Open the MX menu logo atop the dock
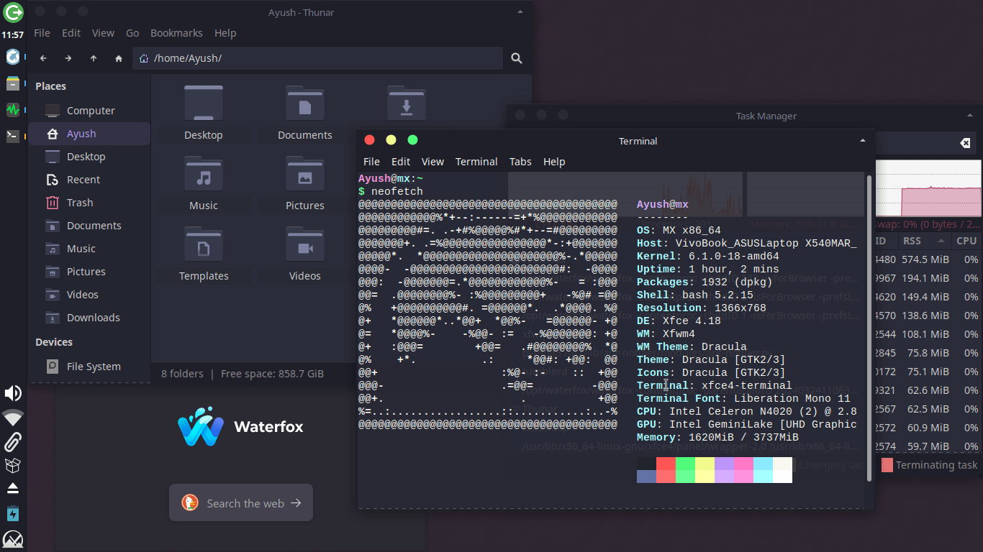The height and width of the screenshot is (552, 983). pos(14,14)
